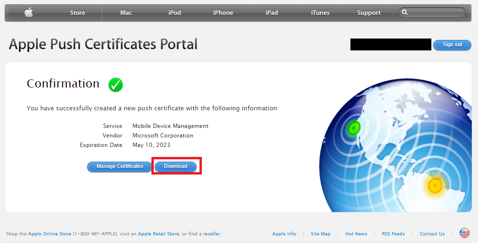Click the search magnifier icon

click(x=405, y=12)
